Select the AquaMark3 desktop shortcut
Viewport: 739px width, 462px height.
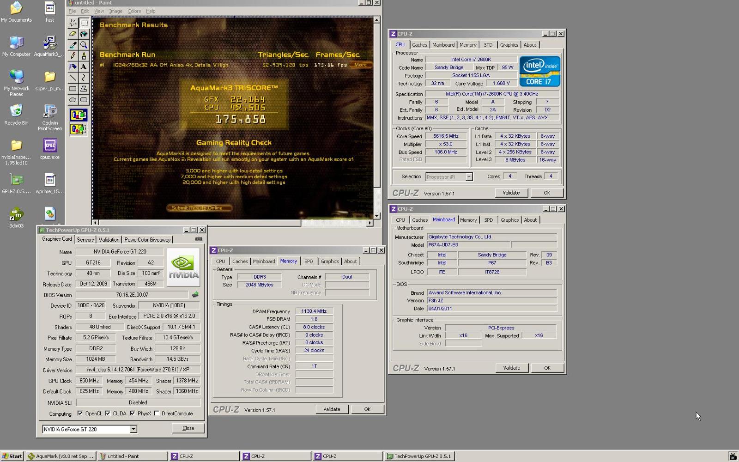[49, 47]
